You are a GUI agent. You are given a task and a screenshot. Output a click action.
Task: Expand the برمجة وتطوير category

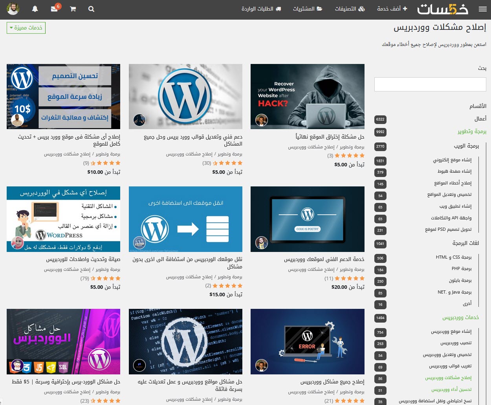(x=472, y=131)
